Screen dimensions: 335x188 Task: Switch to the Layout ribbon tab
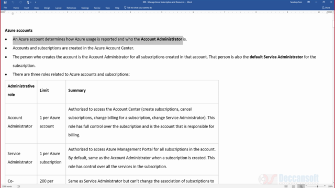(58, 8)
